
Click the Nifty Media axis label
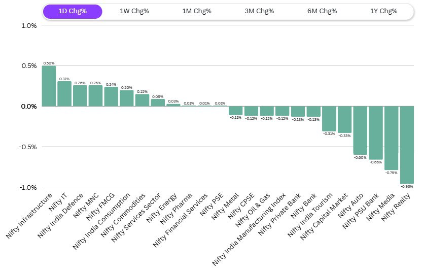coord(380,207)
